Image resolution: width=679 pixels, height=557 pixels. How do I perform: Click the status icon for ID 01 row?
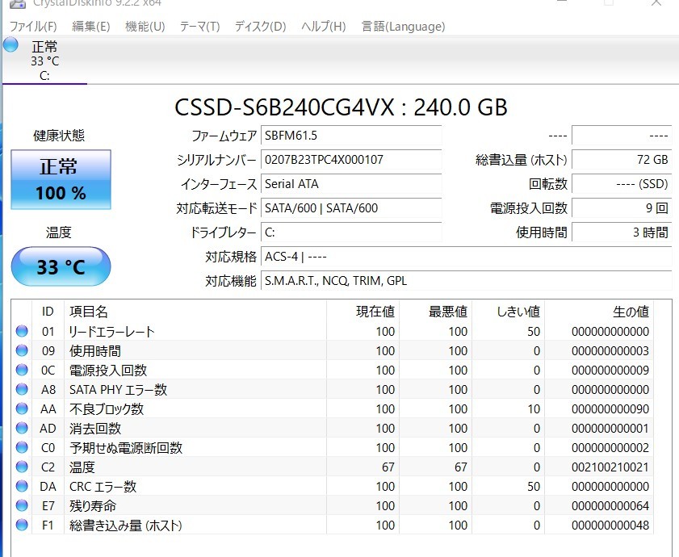click(x=22, y=331)
